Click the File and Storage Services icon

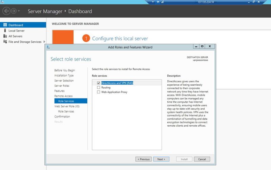(x=5, y=42)
